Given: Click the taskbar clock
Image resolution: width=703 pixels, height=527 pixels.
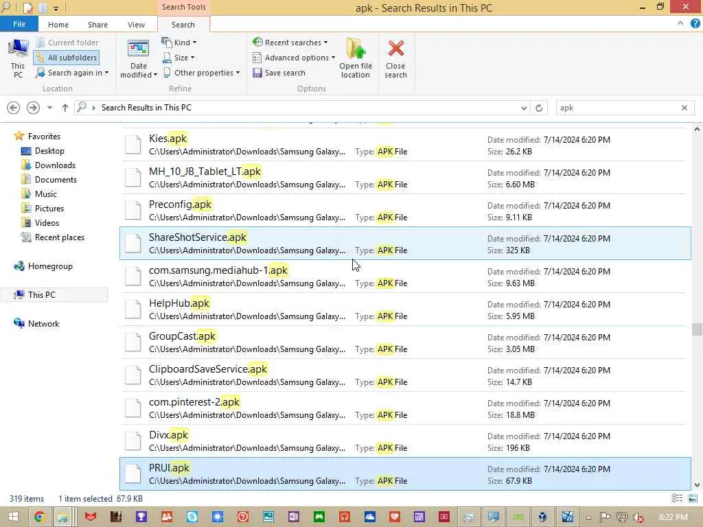Looking at the screenshot, I should pos(674,517).
